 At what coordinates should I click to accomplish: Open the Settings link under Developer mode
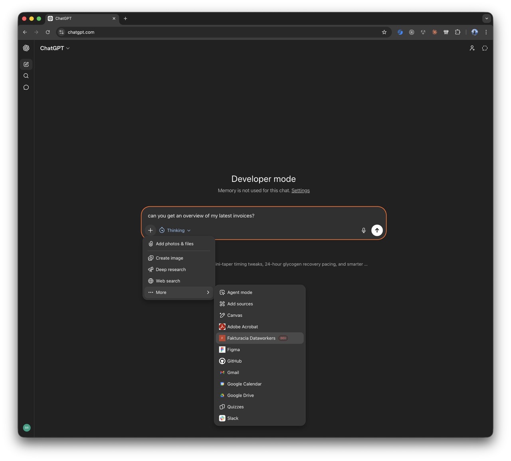pyautogui.click(x=300, y=191)
